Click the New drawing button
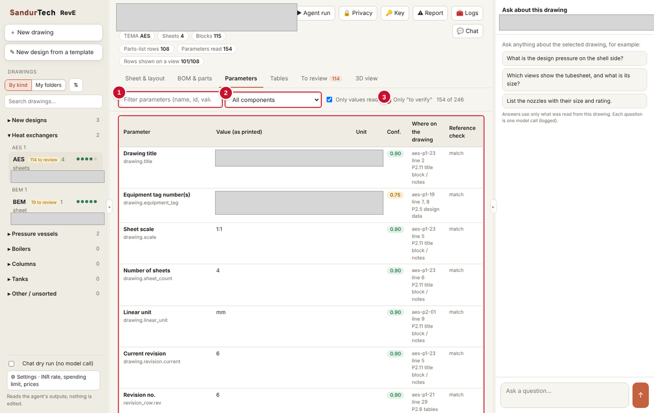The height and width of the screenshot is (413, 654). [54, 32]
